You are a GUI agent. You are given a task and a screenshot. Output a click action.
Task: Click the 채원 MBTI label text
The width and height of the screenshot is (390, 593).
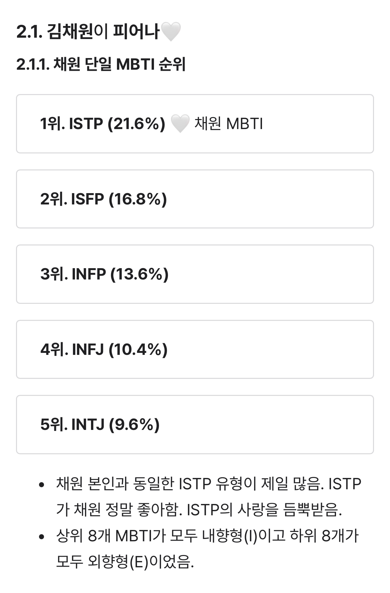point(229,124)
